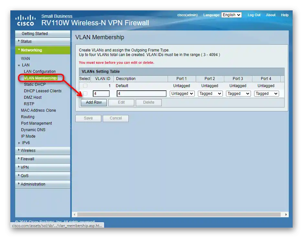Open Port 2 frame type dropdown for VLAN 4

pos(210,94)
